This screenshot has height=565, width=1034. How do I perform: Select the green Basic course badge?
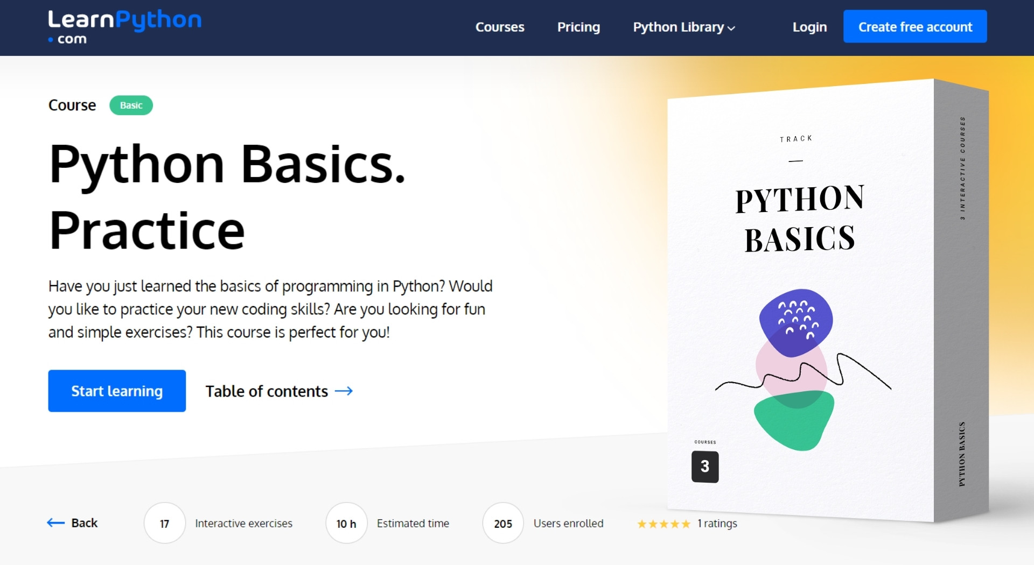coord(131,105)
